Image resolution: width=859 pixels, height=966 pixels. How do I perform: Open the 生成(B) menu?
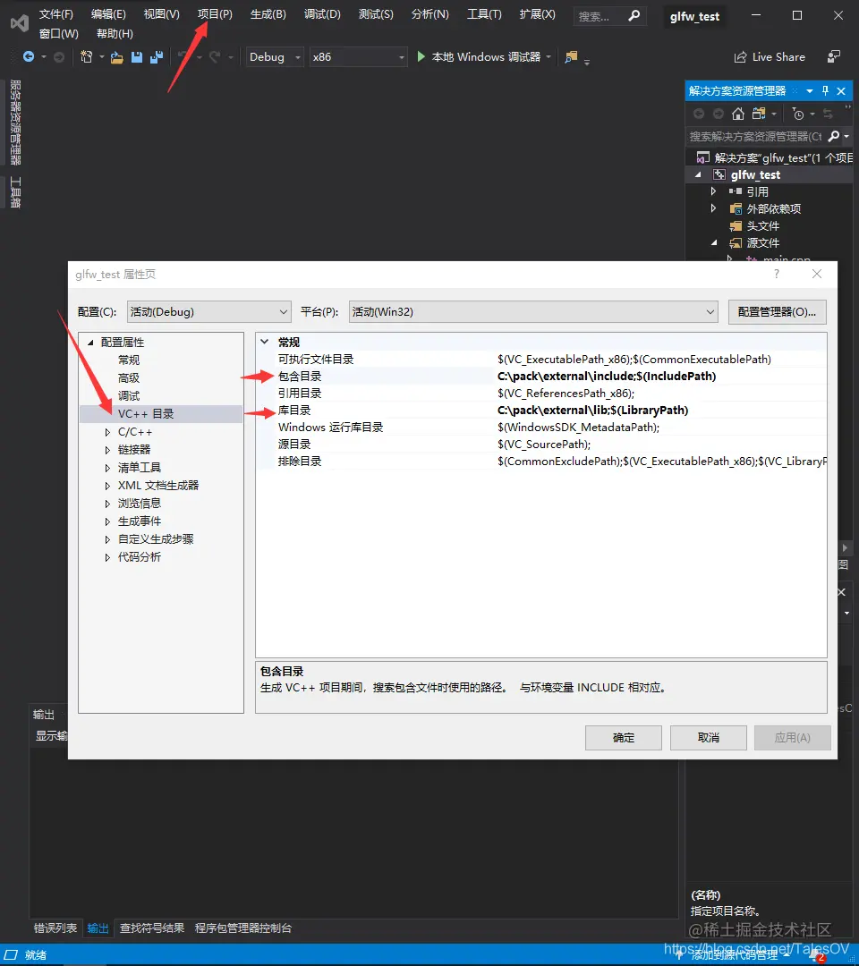[268, 13]
